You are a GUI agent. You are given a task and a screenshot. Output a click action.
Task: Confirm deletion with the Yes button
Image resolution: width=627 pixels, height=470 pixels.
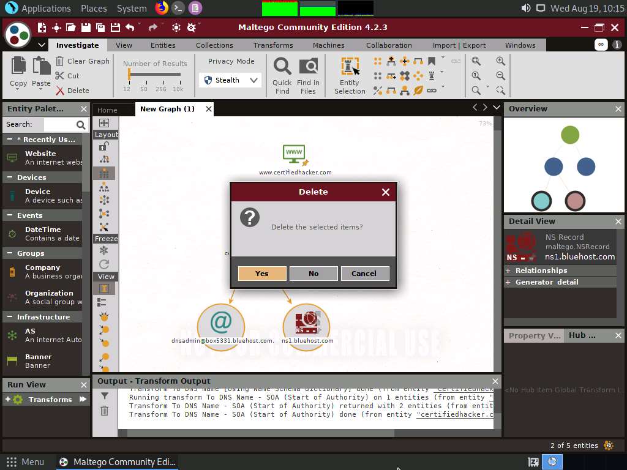click(262, 274)
